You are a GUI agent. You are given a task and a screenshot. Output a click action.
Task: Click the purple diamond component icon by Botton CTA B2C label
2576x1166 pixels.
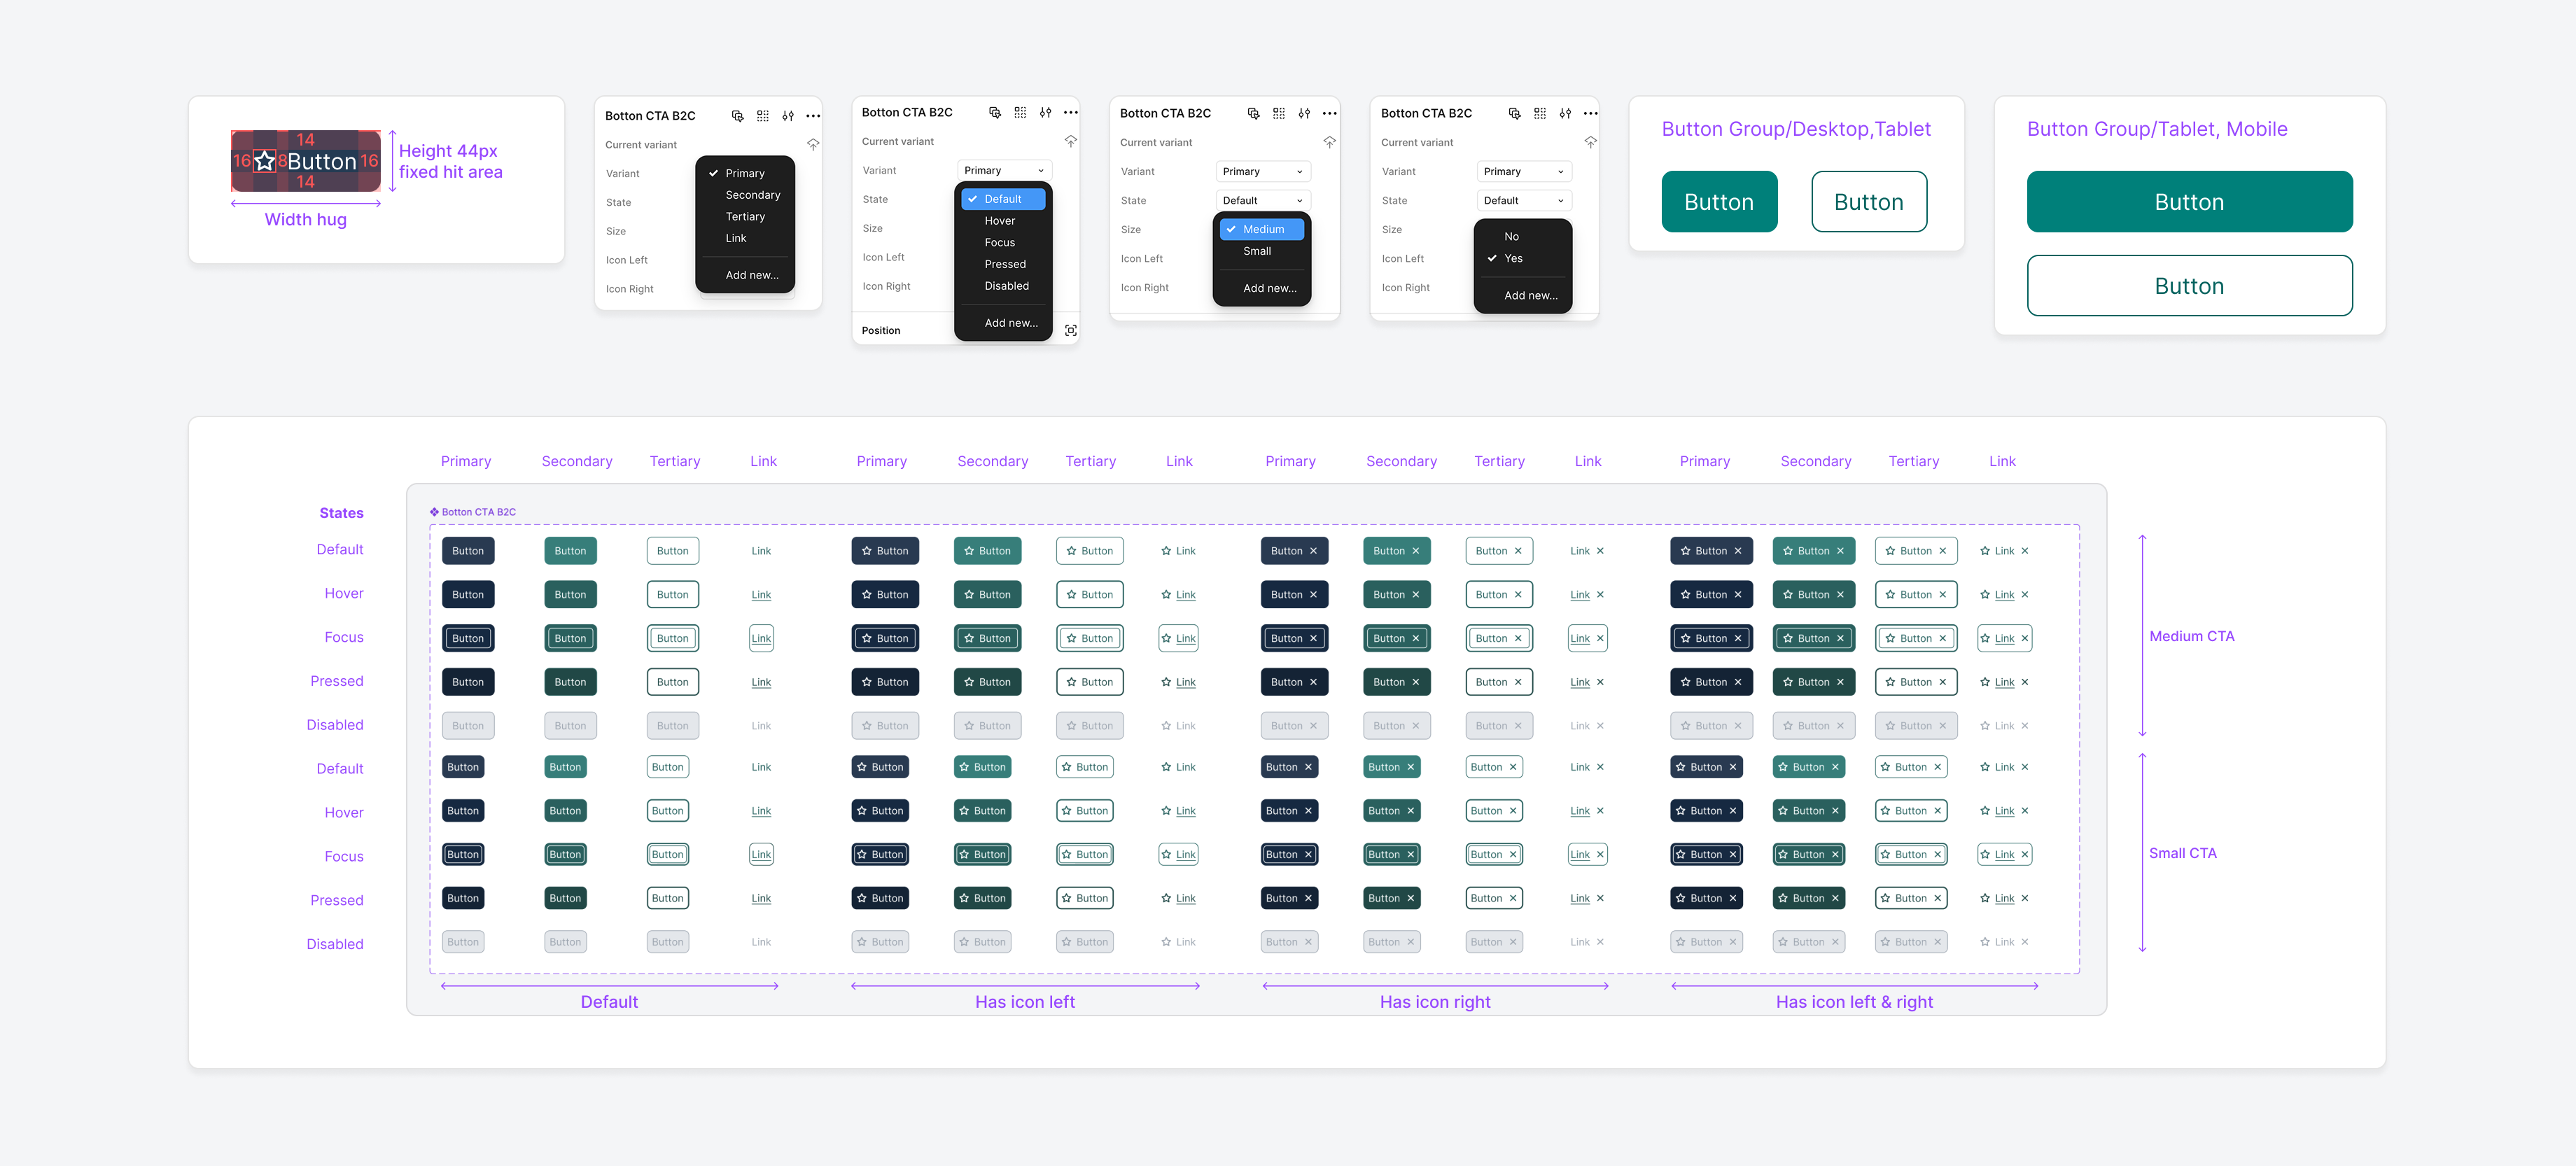pyautogui.click(x=434, y=511)
